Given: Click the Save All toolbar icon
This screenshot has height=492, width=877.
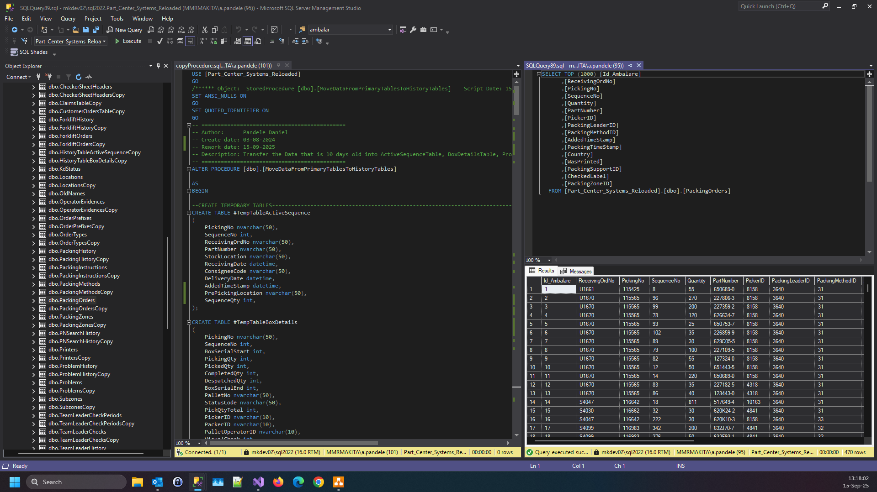Looking at the screenshot, I should coord(96,30).
